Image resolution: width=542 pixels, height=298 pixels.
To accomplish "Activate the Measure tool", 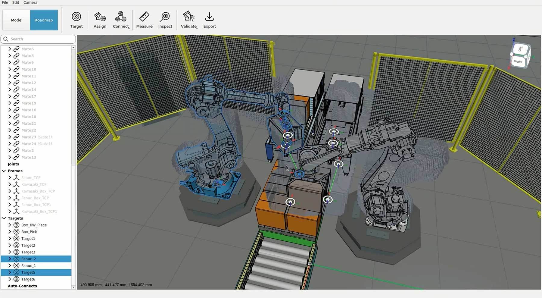I will 144,20.
